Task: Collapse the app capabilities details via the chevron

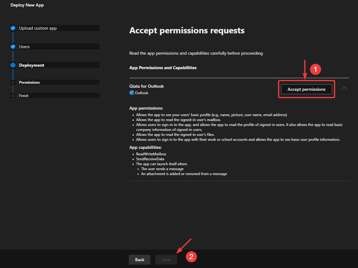Action: pos(344,88)
